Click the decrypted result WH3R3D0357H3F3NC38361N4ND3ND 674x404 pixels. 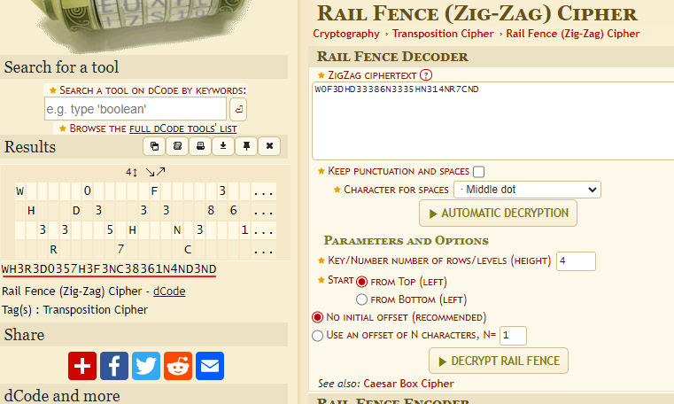(x=109, y=269)
